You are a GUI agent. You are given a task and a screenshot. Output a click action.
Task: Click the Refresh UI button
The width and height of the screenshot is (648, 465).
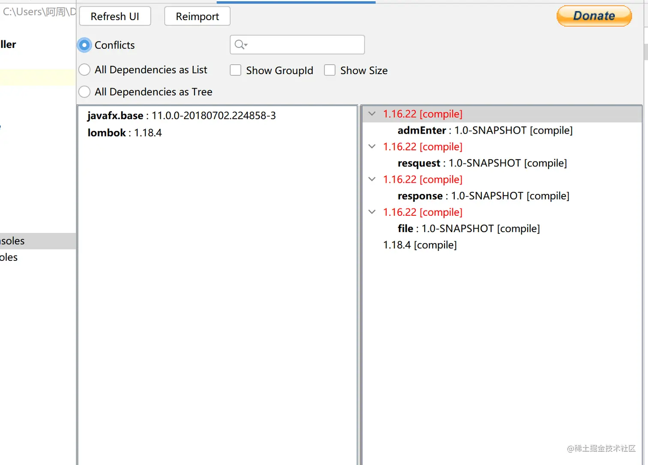pyautogui.click(x=115, y=16)
